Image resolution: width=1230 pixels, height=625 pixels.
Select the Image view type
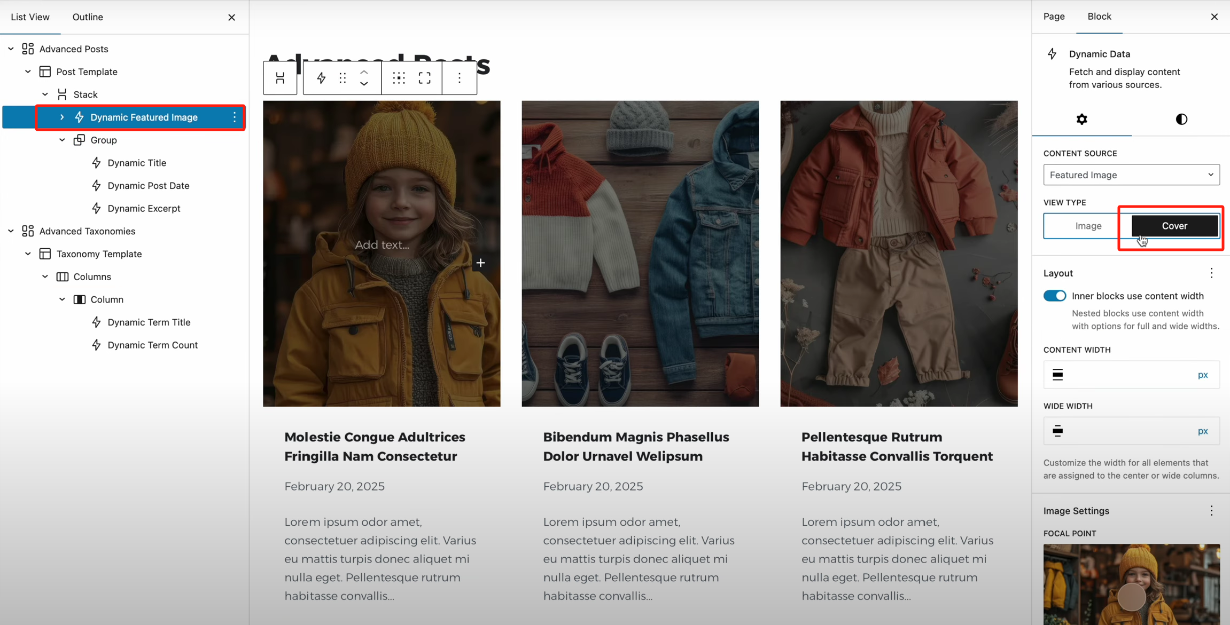coord(1088,226)
